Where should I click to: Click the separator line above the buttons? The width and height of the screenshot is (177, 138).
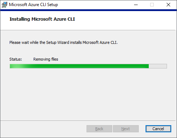(88, 121)
